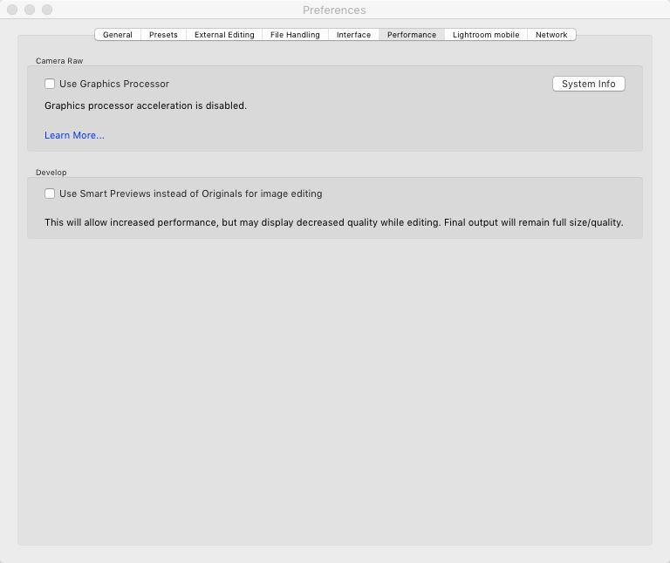The image size is (670, 563).
Task: Click the Preferences window title
Action: (334, 10)
